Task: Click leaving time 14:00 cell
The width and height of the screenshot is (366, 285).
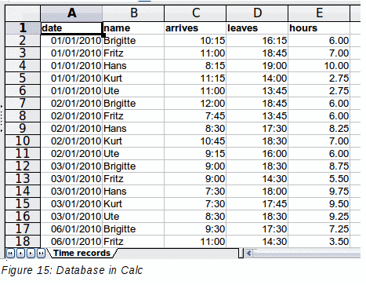Action: point(257,79)
